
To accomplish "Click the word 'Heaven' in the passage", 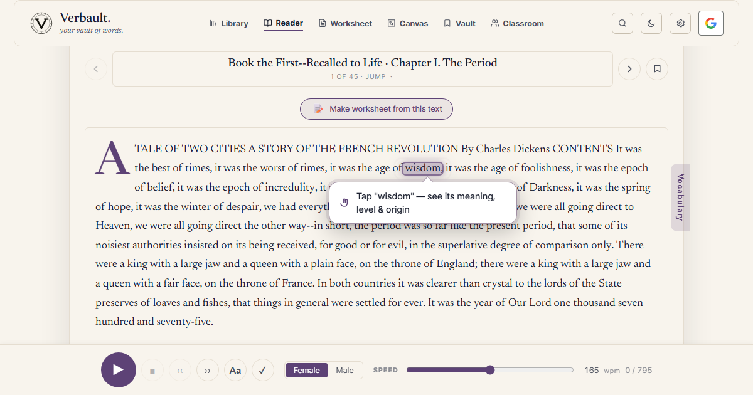I will [112, 226].
